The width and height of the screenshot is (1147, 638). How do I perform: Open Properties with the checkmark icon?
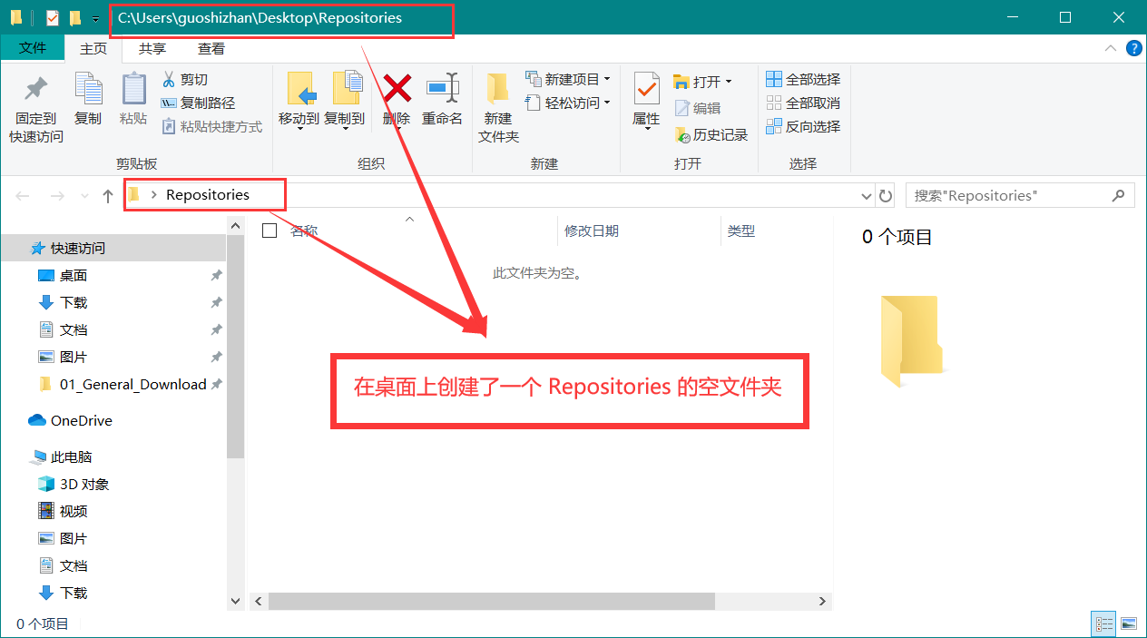coord(646,90)
